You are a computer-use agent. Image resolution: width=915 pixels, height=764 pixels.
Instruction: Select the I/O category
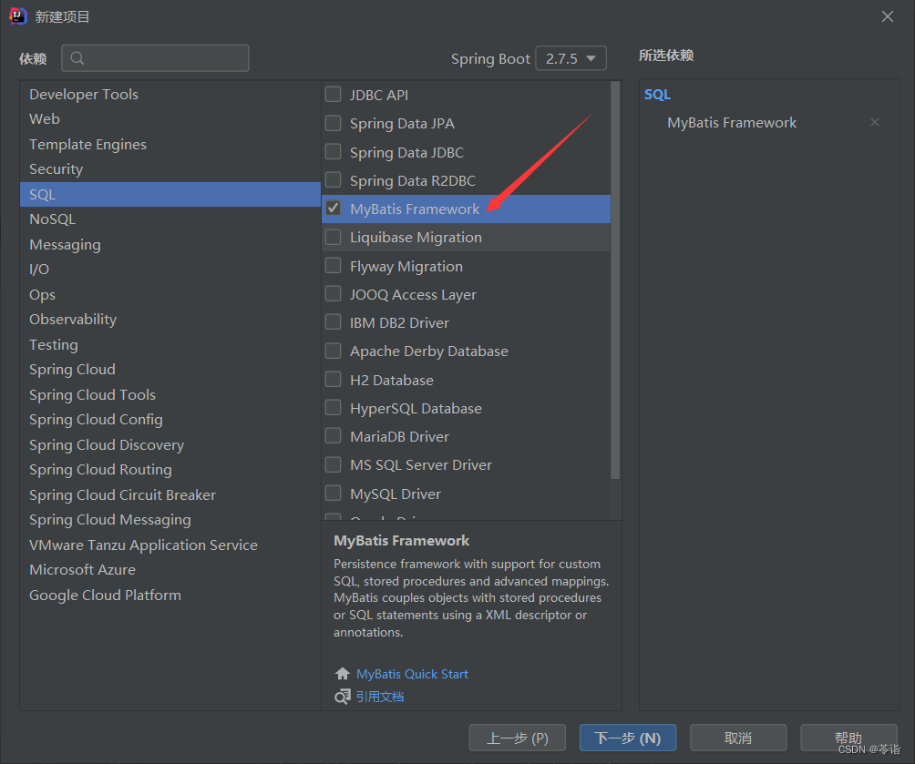click(x=170, y=270)
